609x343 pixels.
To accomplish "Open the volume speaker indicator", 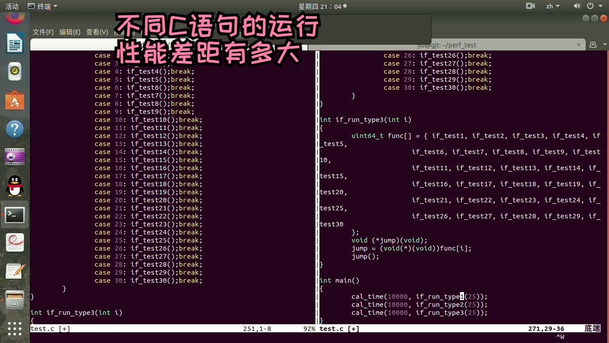I will point(577,6).
